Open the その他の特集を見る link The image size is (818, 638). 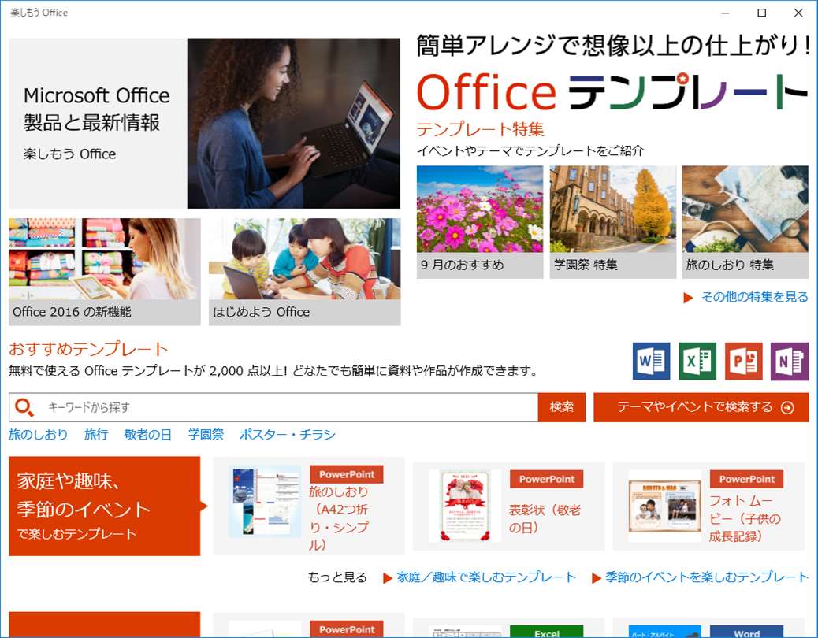754,297
